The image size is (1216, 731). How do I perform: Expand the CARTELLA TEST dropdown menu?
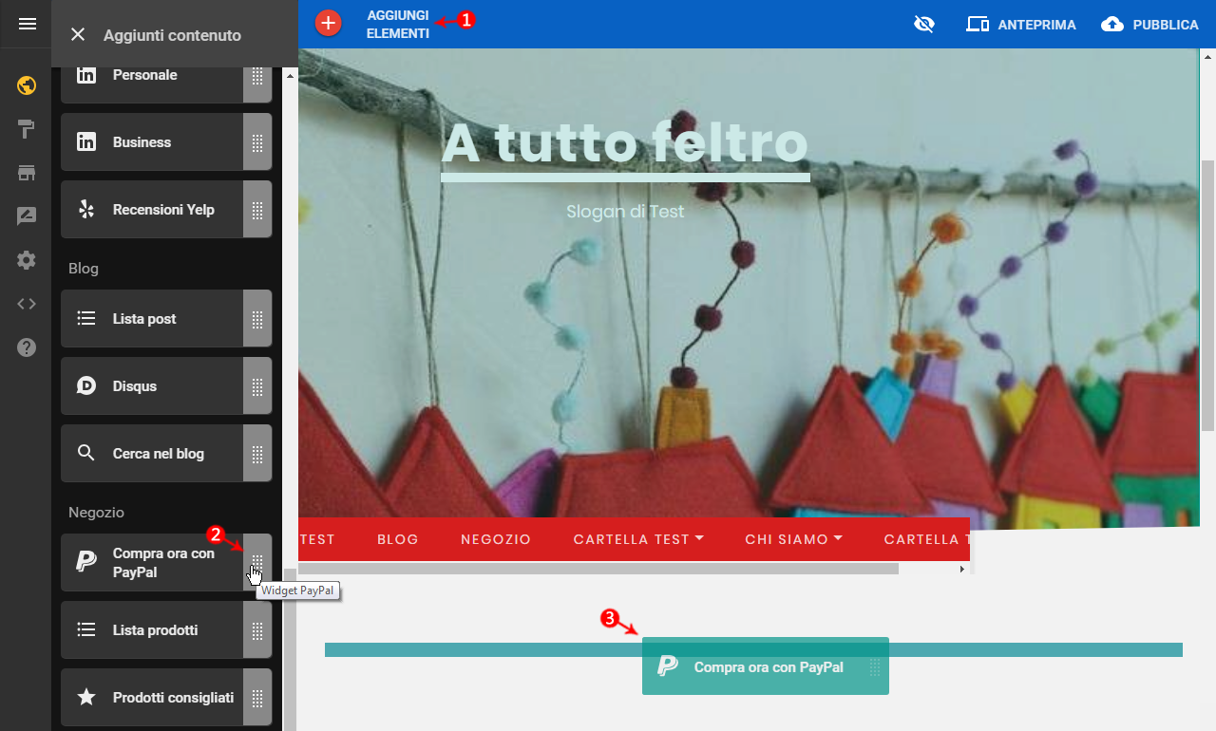[x=638, y=539]
